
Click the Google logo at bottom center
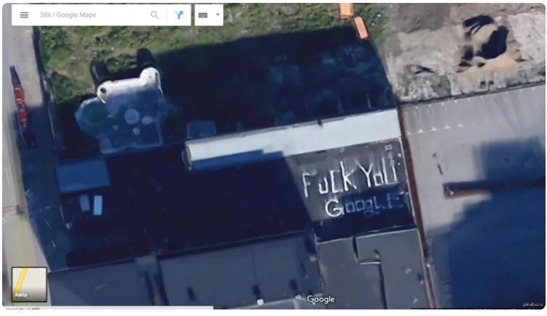pos(321,299)
